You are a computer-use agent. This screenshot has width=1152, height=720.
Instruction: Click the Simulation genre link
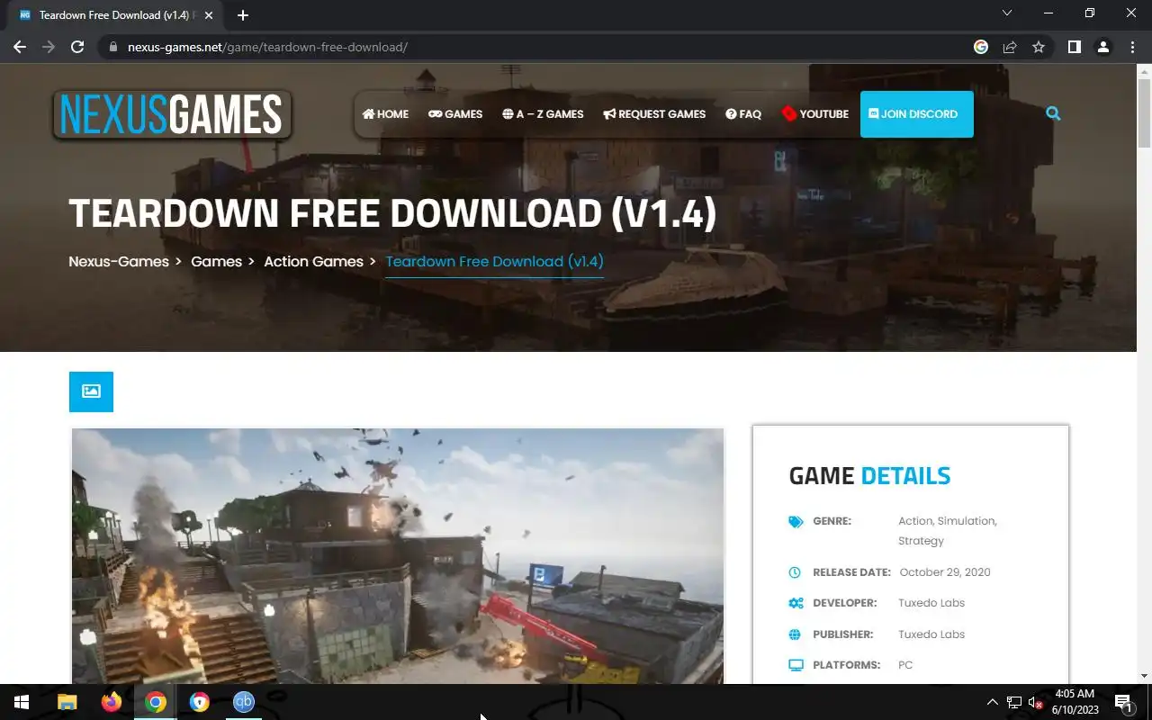pyautogui.click(x=967, y=521)
